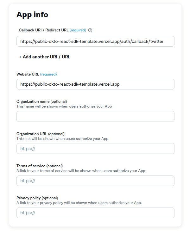
Task: Click the Organization URL input field
Action: pyautogui.click(x=95, y=148)
